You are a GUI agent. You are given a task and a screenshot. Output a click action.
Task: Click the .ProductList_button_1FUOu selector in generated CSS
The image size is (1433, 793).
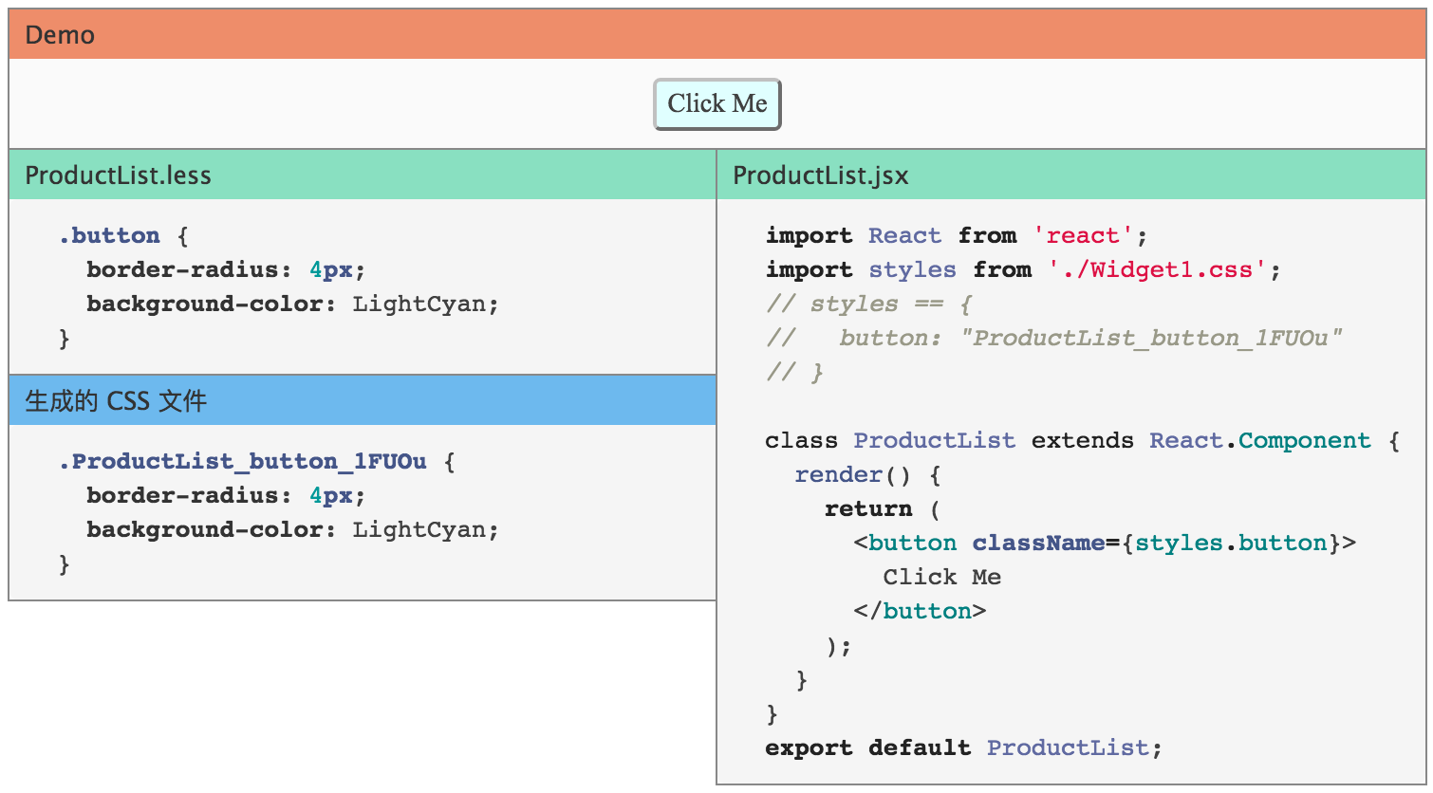click(243, 462)
